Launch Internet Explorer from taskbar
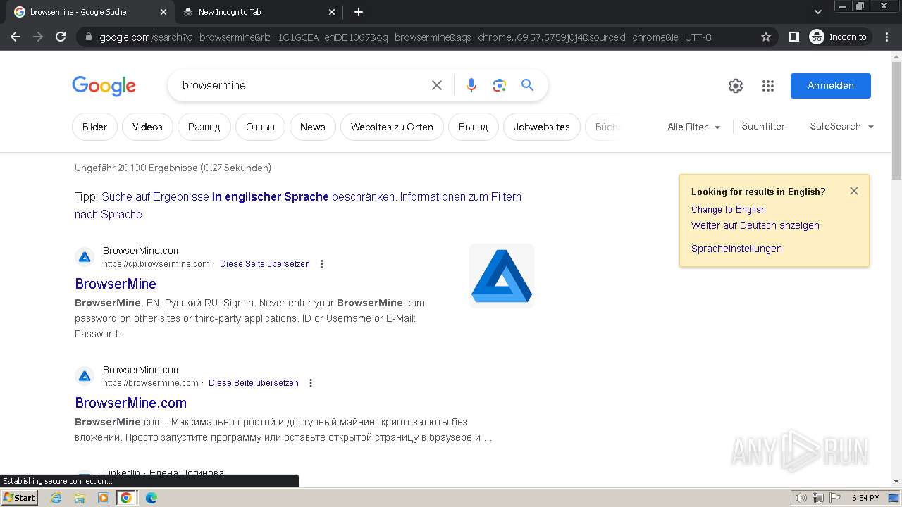902x507 pixels. click(x=56, y=498)
